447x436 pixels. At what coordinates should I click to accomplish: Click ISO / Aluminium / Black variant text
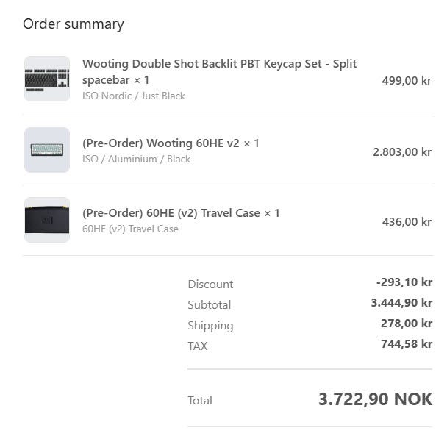click(136, 159)
